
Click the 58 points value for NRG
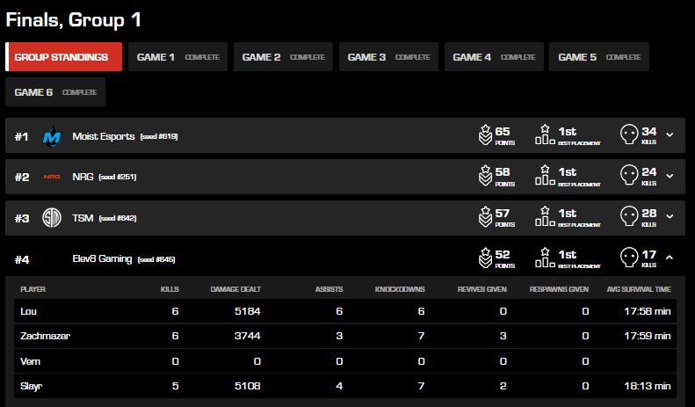(x=503, y=172)
